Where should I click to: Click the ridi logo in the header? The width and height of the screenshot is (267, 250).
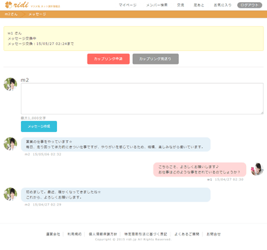[x=17, y=5]
